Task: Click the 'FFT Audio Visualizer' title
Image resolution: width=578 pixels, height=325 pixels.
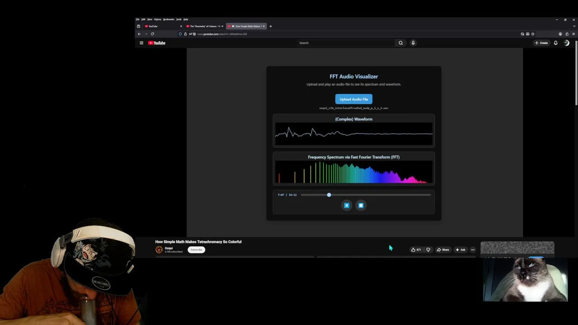Action: 354,76
